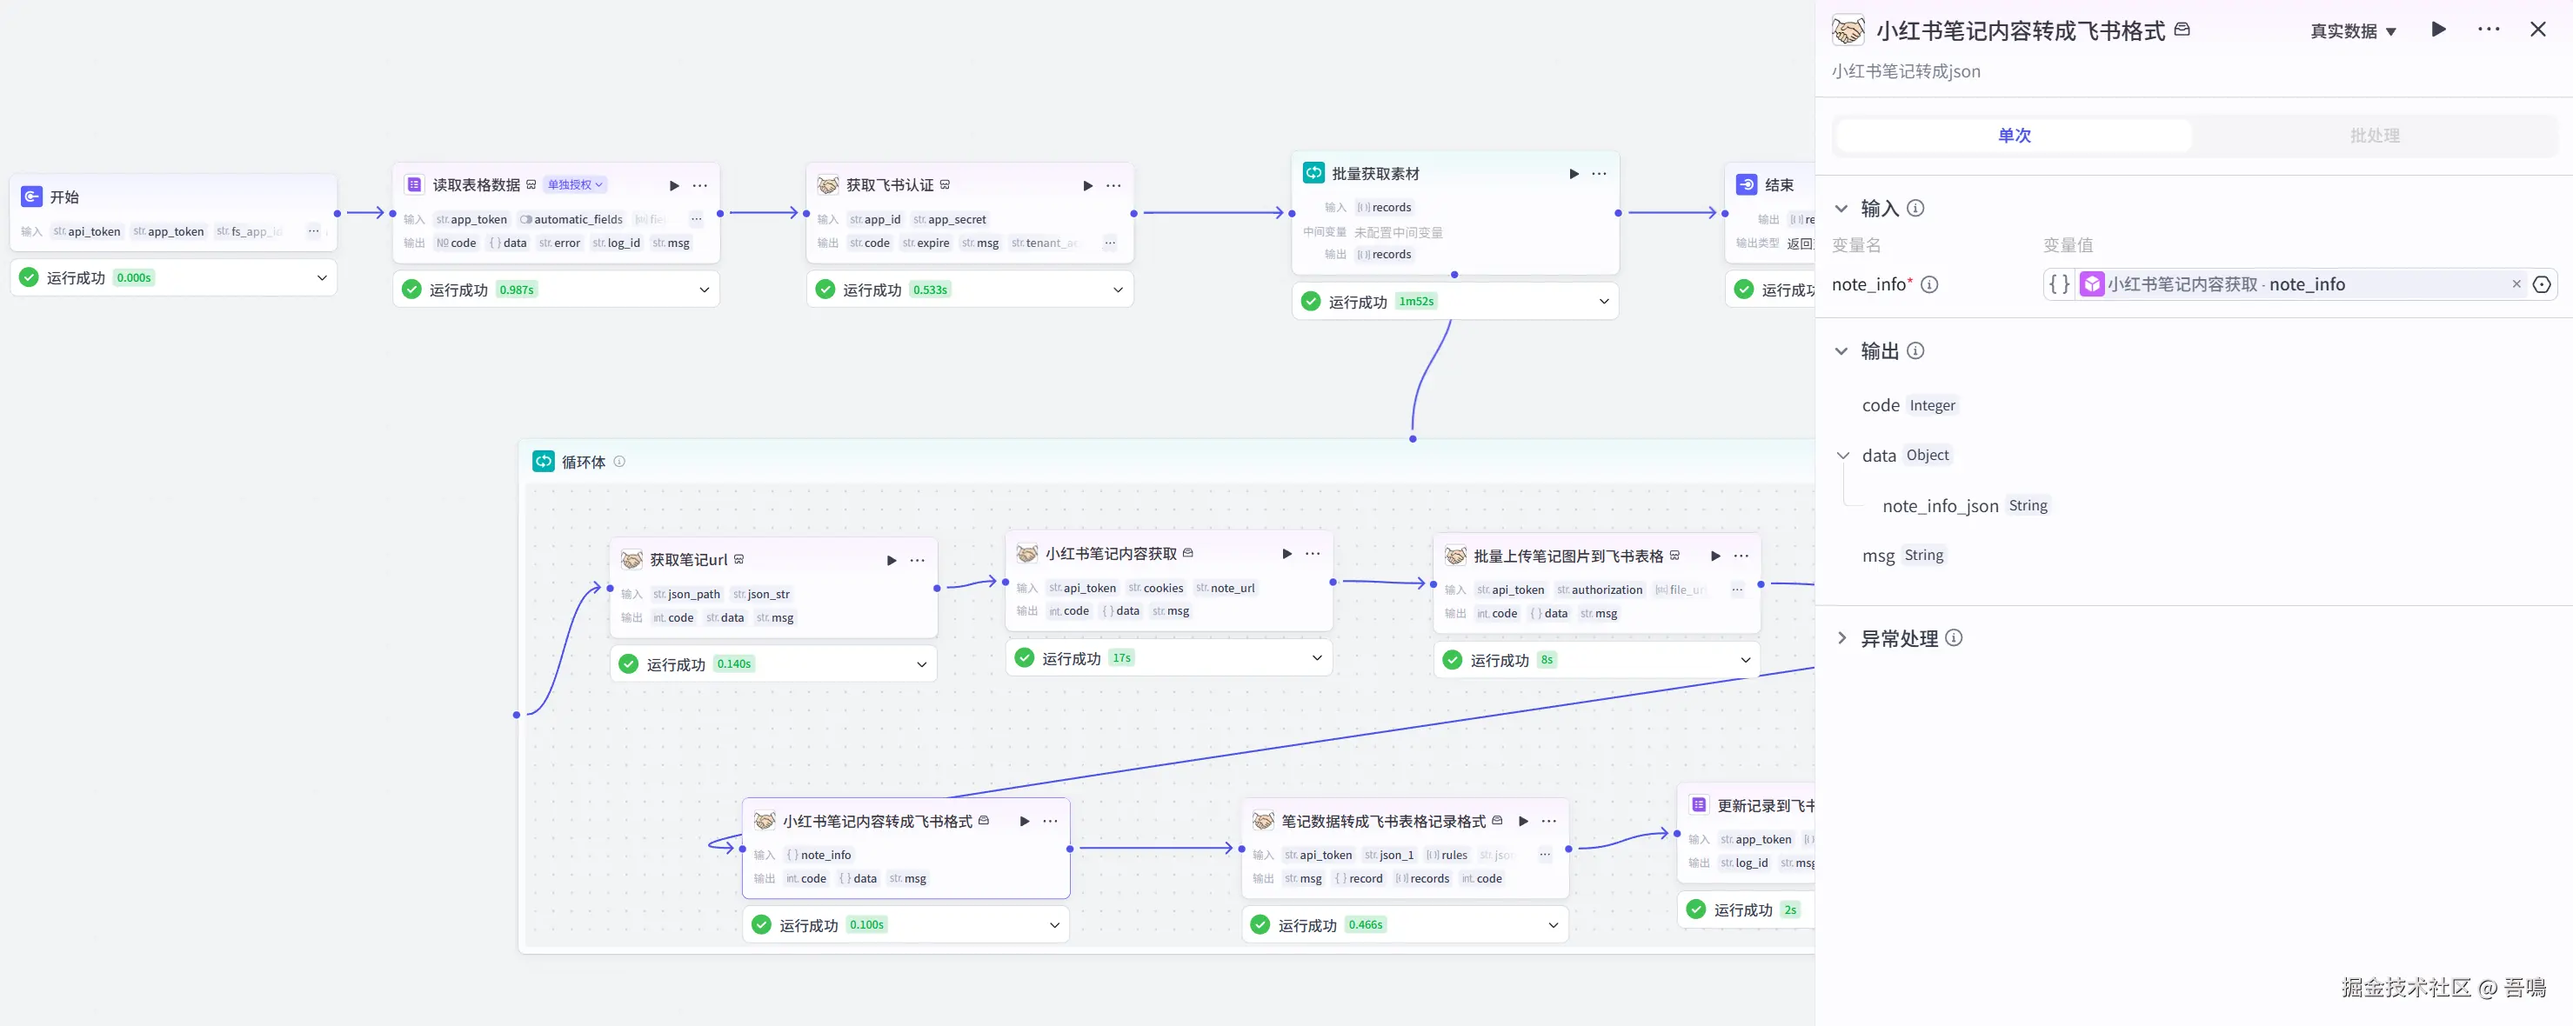This screenshot has width=2573, height=1026.
Task: Expand the 异常处理 section
Action: pos(1841,639)
